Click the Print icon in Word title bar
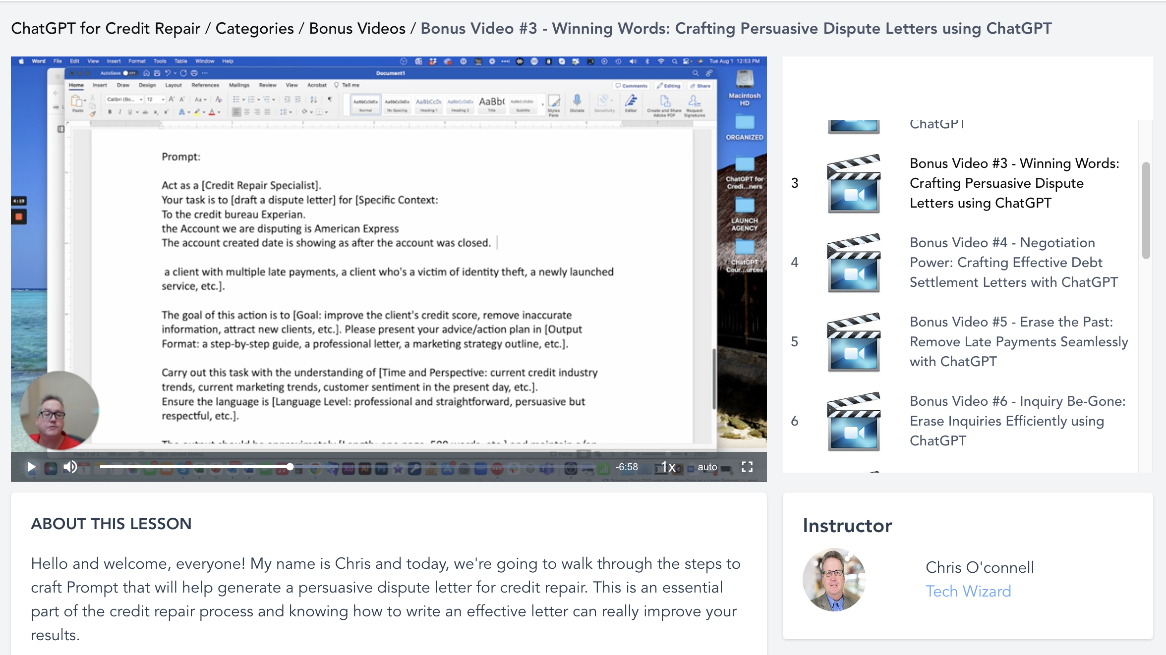 coord(194,73)
